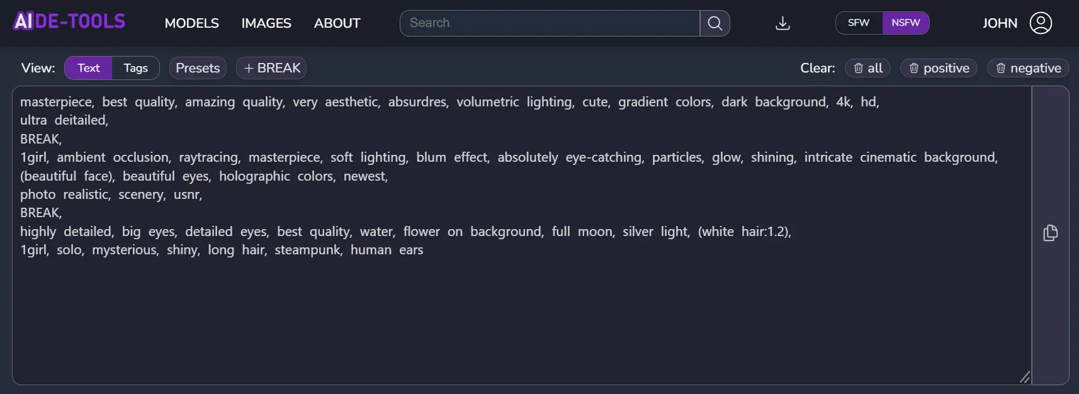Navigate to the IMAGES section
This screenshot has height=394, width=1079.
coord(266,23)
